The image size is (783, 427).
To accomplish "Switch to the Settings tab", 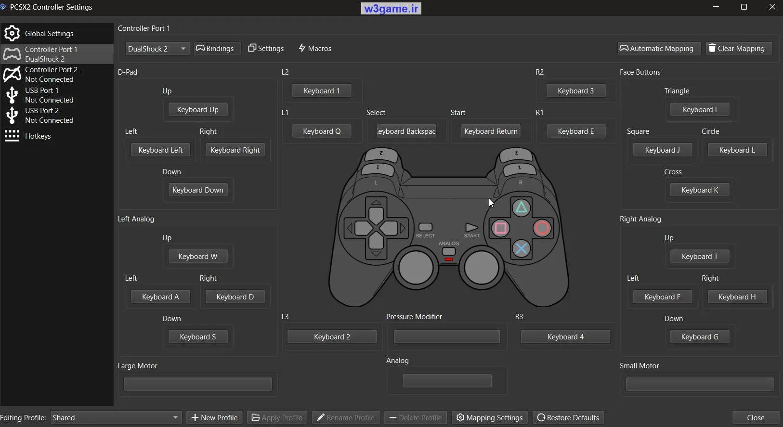I will [x=266, y=48].
